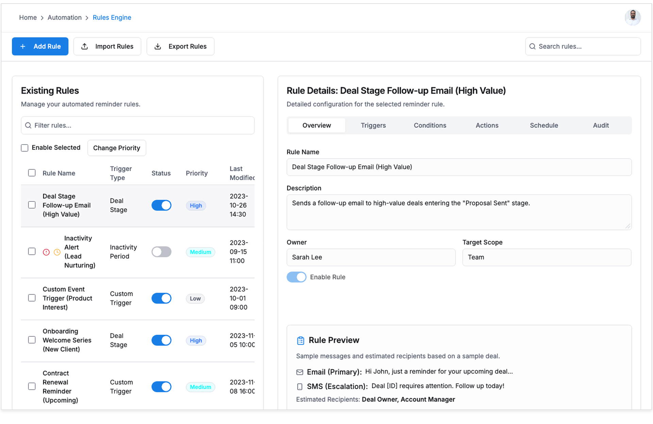Click the Export Rules download icon
This screenshot has height=424, width=653.
[158, 46]
